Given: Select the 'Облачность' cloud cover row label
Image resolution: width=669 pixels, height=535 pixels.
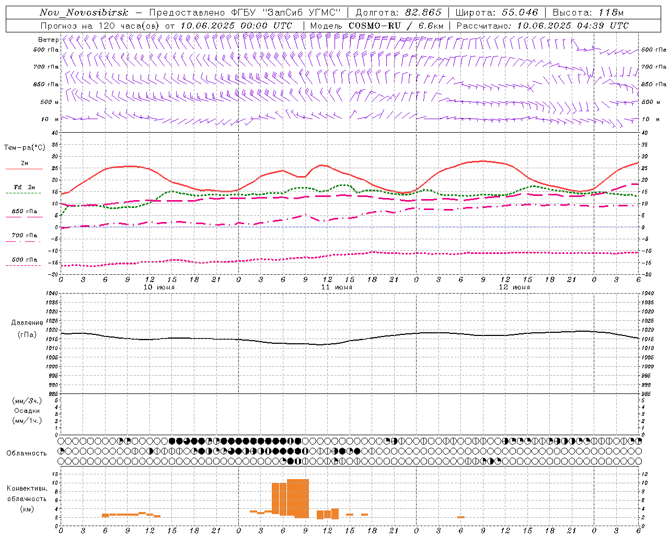Looking at the screenshot, I should 27,453.
